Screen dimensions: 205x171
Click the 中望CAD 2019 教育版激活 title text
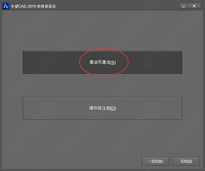coord(33,6)
